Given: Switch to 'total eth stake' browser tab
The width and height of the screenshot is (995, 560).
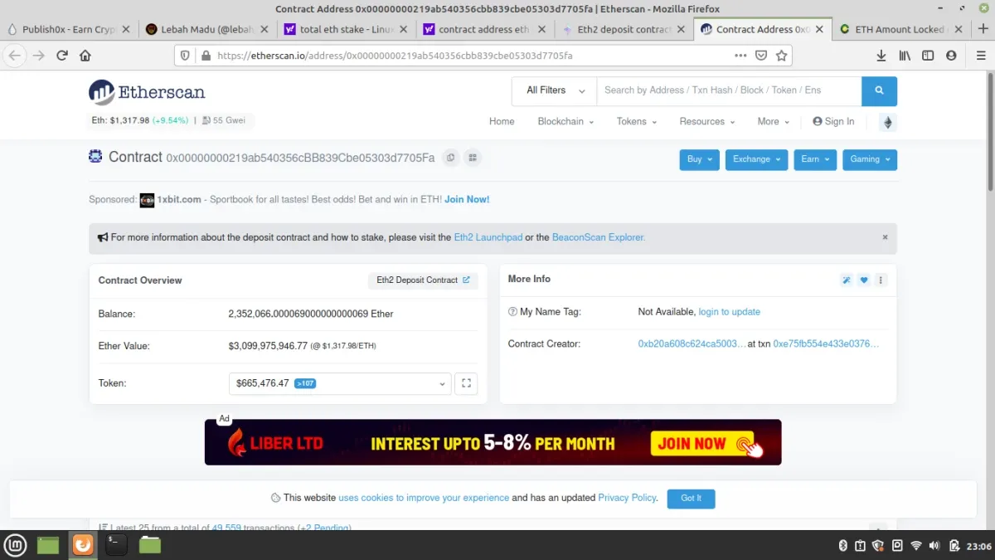Looking at the screenshot, I should pos(346,29).
